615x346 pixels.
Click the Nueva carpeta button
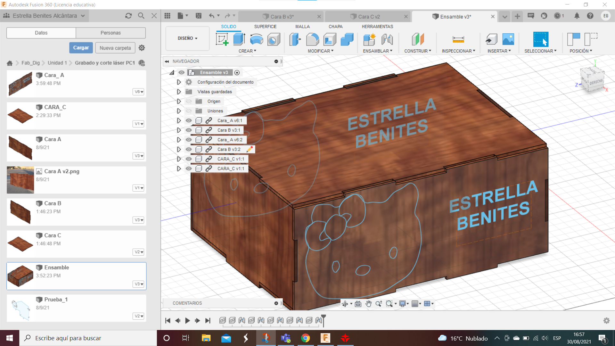point(115,48)
